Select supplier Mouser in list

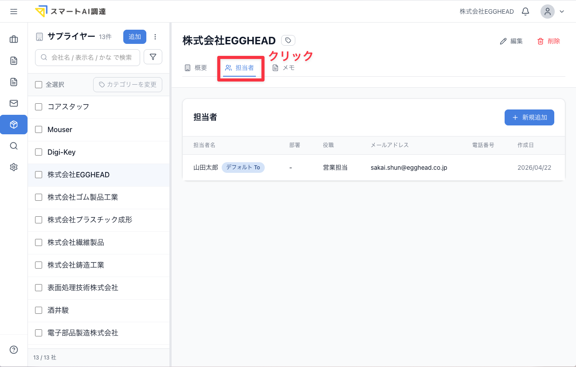(60, 129)
